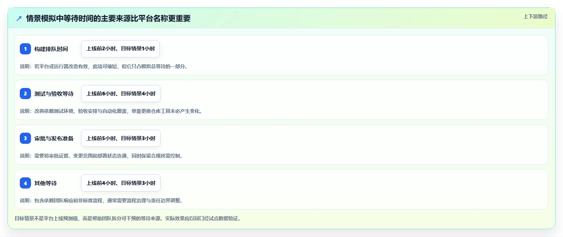The height and width of the screenshot is (237, 563).
Task: Select the 审批与发布准备 row title
Action: tap(54, 138)
